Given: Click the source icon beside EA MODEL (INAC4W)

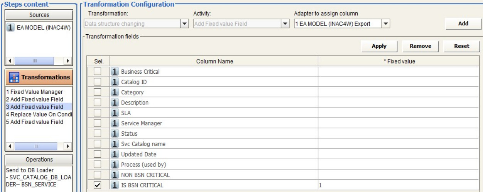Looking at the screenshot, I should 10,28.
